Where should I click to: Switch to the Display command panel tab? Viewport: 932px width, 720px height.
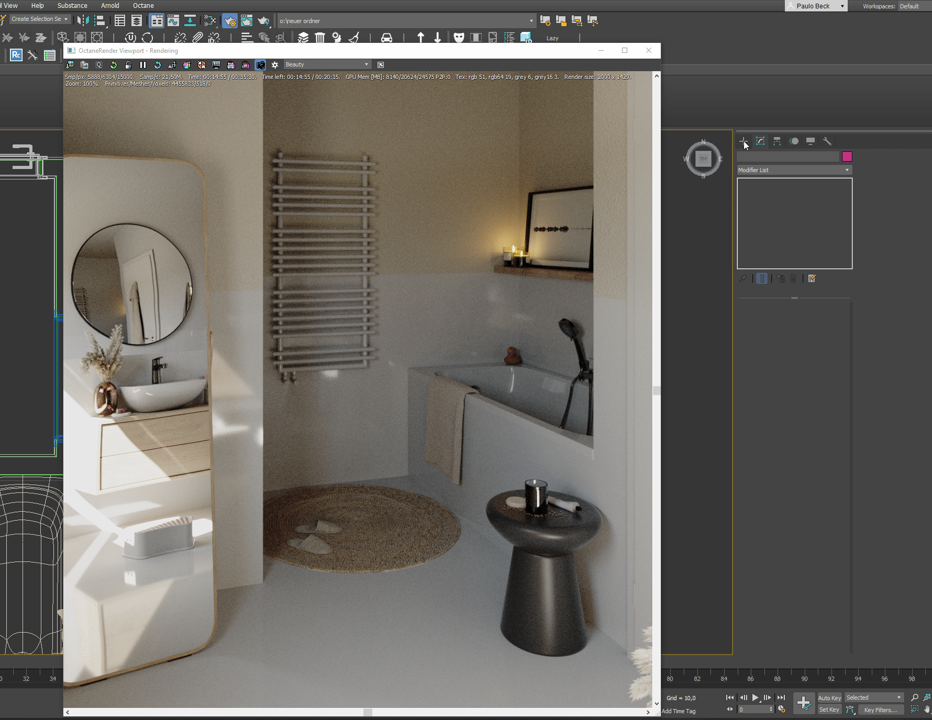(x=811, y=141)
